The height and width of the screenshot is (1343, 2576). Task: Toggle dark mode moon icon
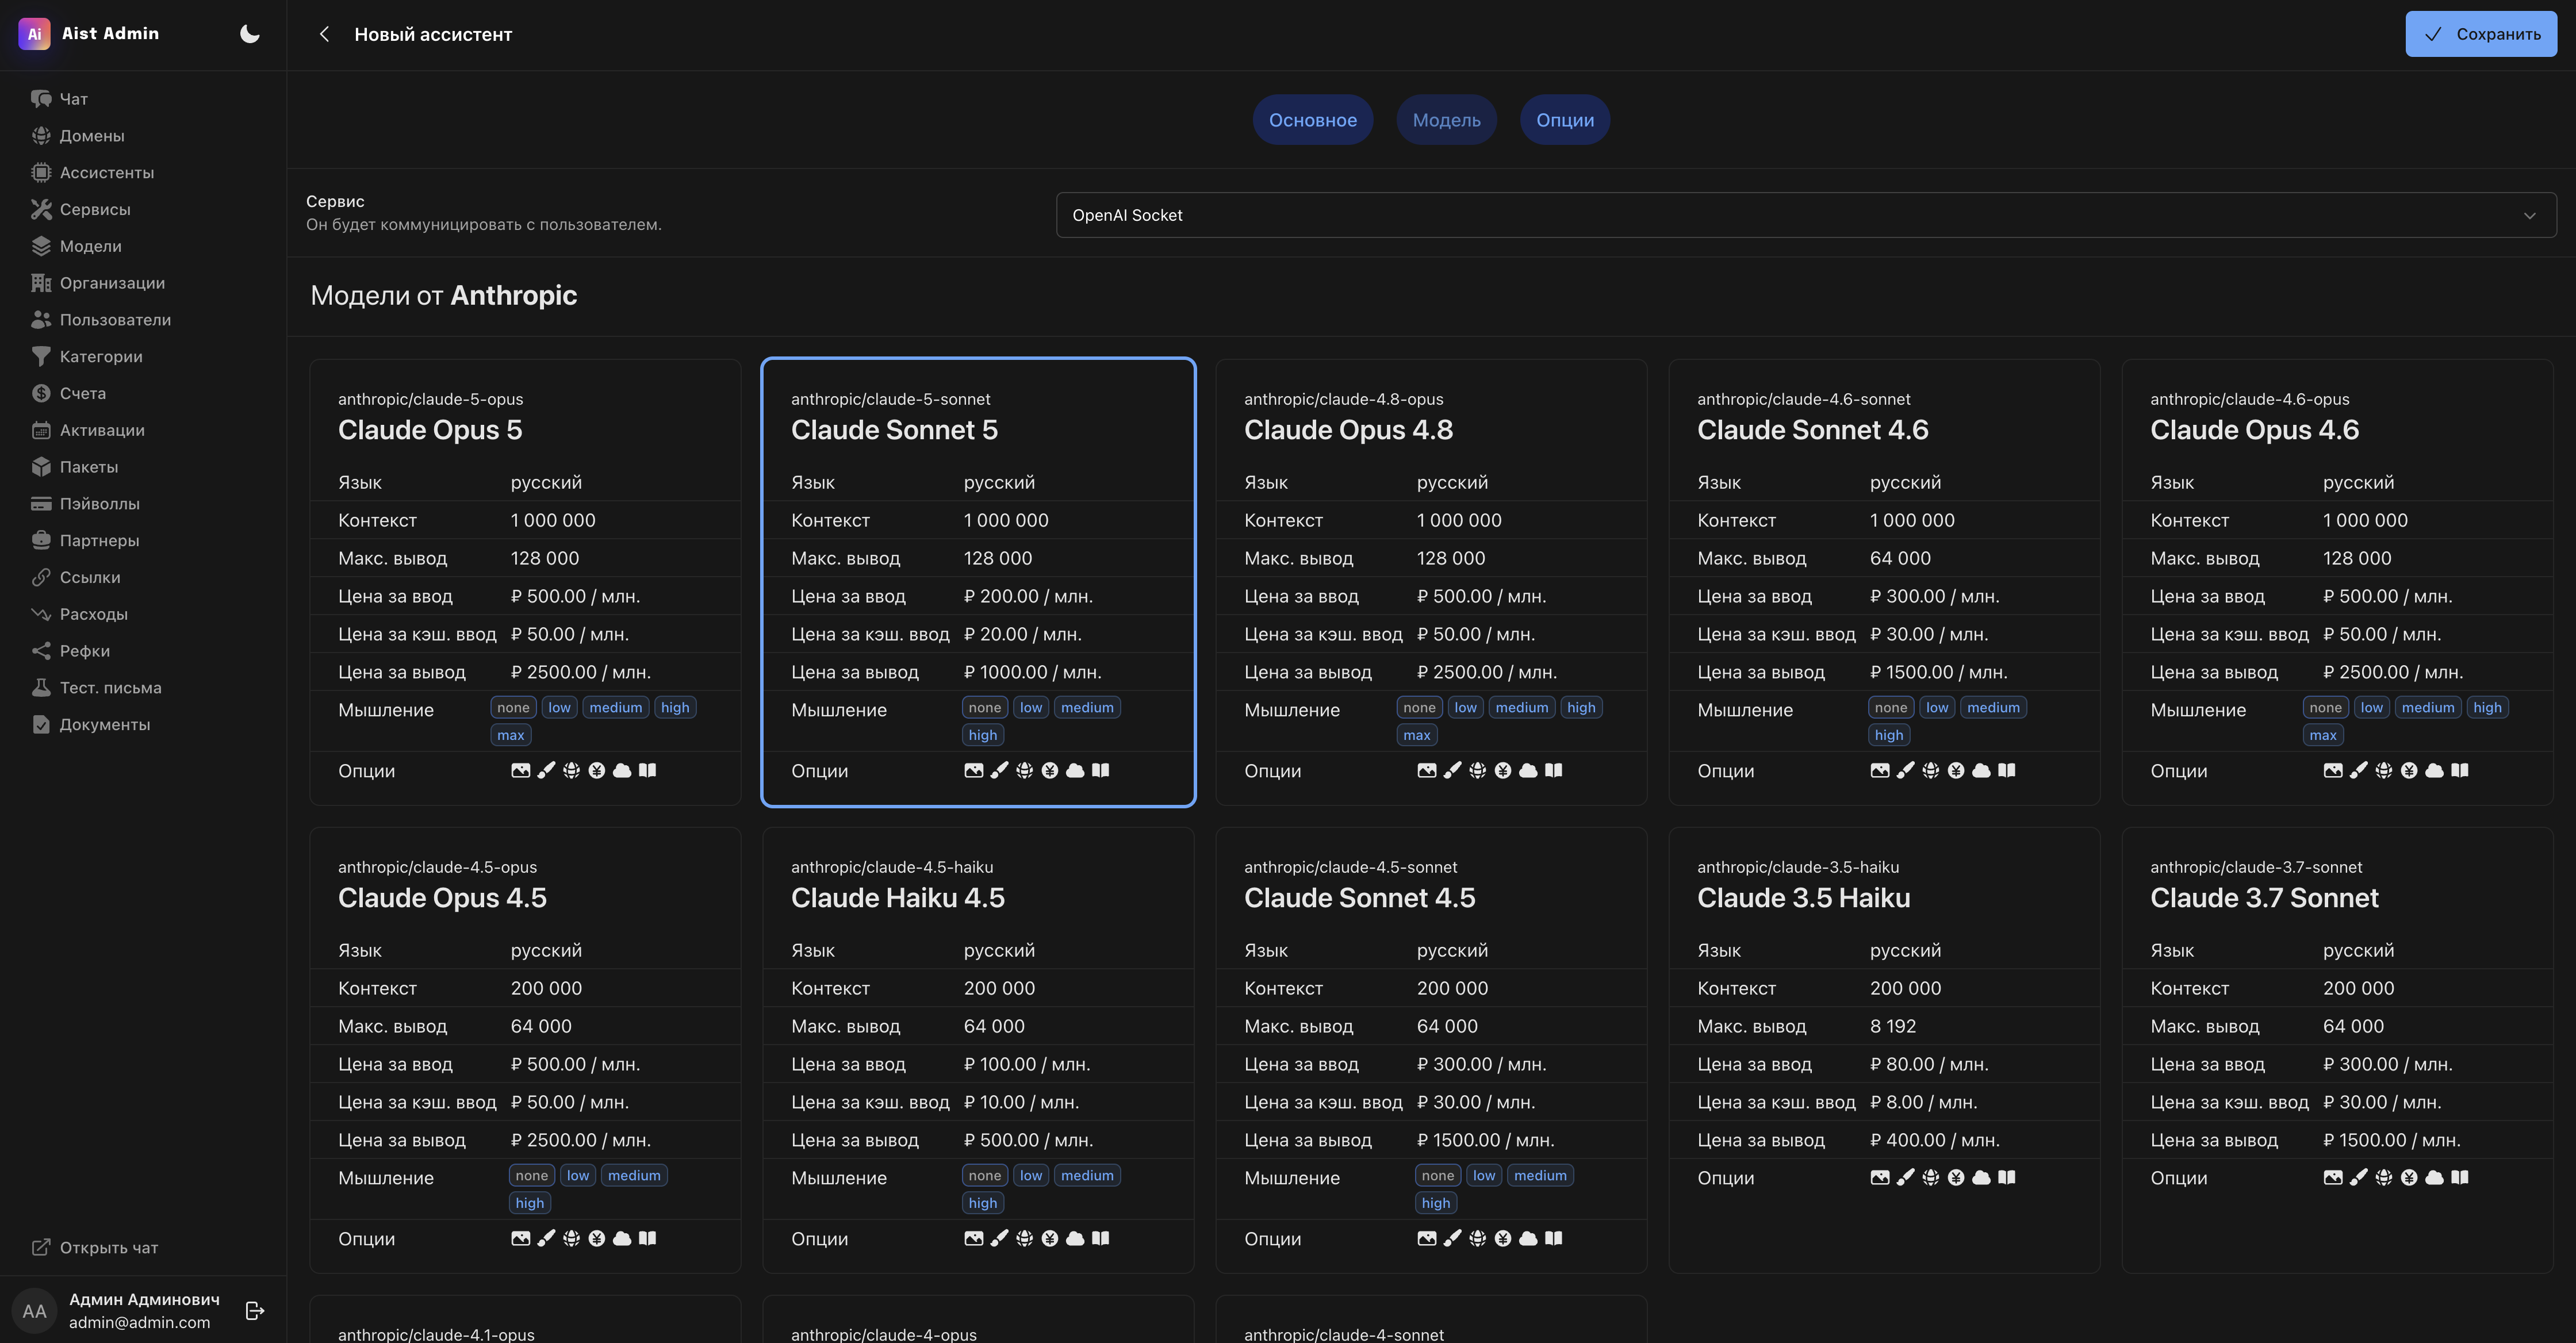point(250,34)
